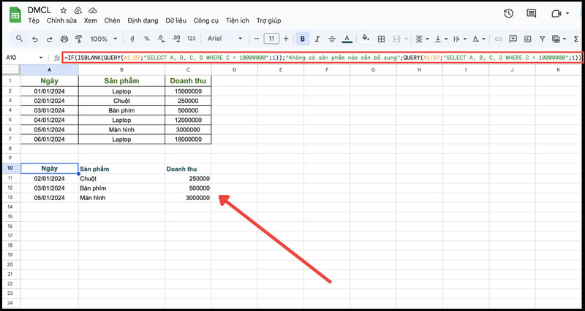Toggle bold formatting

[x=302, y=39]
